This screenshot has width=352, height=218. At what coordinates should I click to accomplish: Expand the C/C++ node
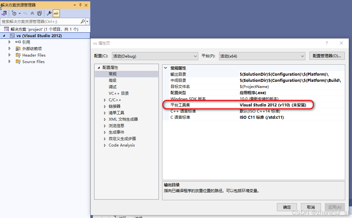click(105, 100)
